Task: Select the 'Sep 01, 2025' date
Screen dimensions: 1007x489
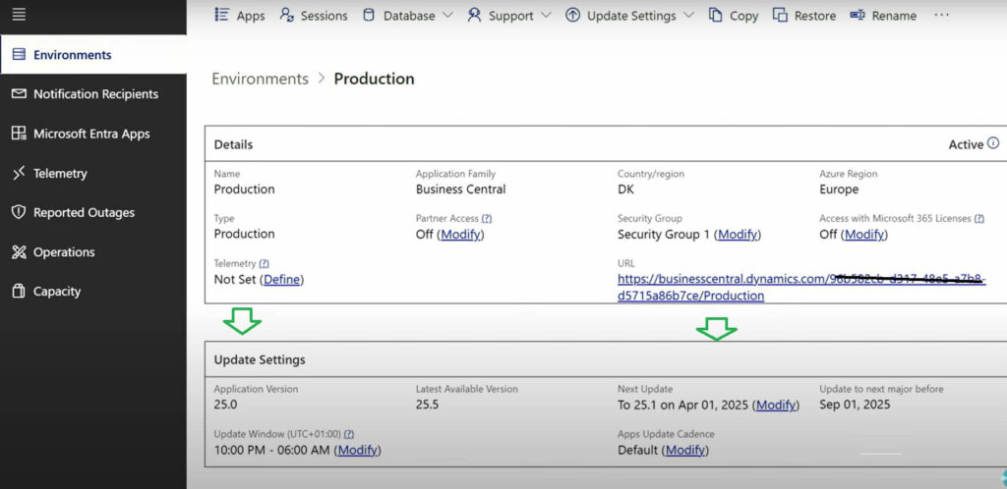Action: [855, 405]
